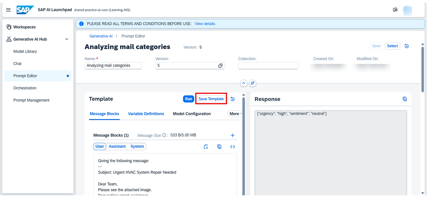The height and width of the screenshot is (198, 427).
Task: Click the 'Modified On:' label
Action: [x=367, y=59]
